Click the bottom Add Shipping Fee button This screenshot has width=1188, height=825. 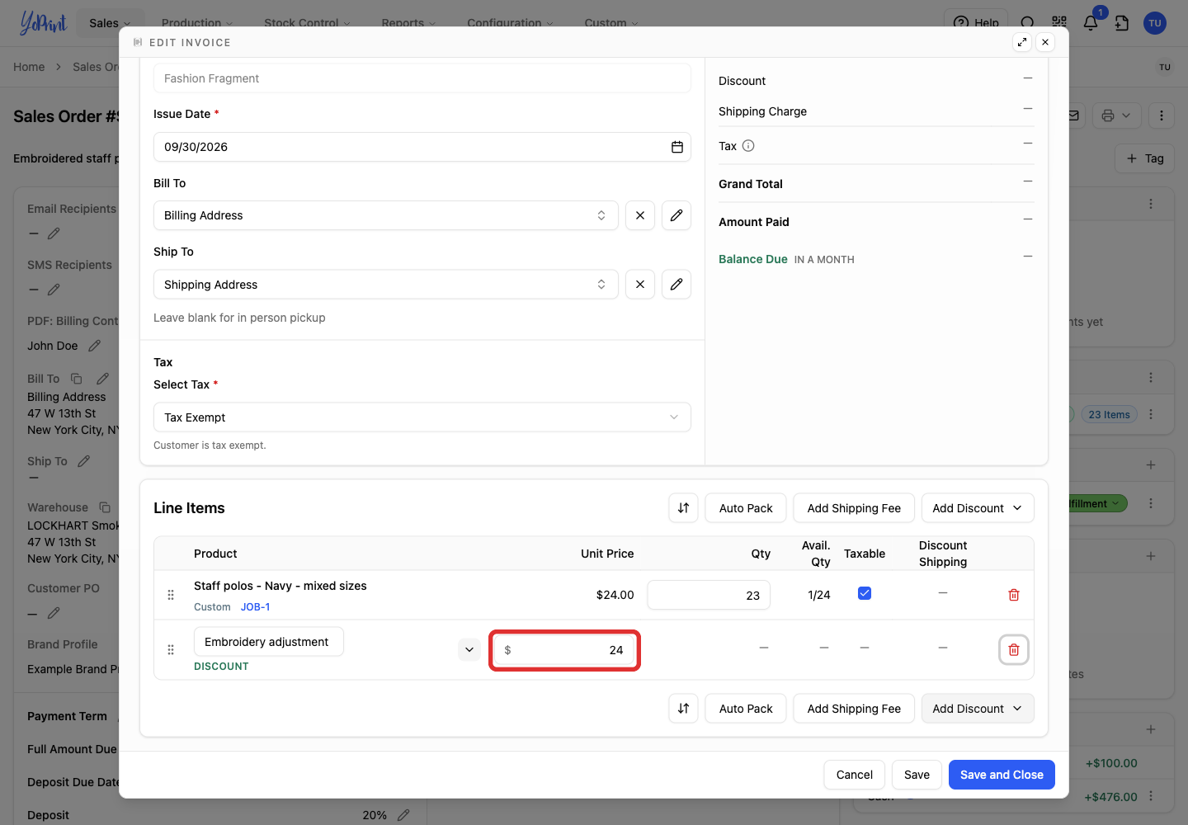point(854,709)
